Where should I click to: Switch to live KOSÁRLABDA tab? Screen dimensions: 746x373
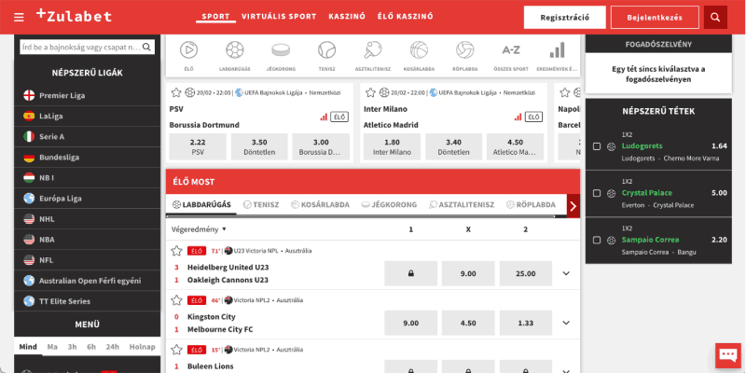coord(320,204)
